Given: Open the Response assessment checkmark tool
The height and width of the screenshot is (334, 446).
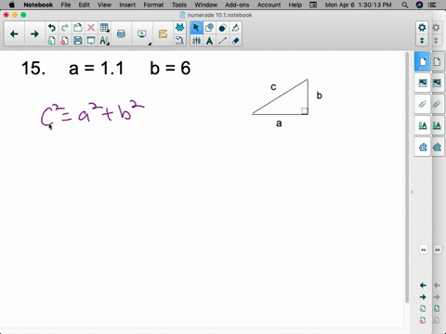Looking at the screenshot, I should [x=163, y=34].
